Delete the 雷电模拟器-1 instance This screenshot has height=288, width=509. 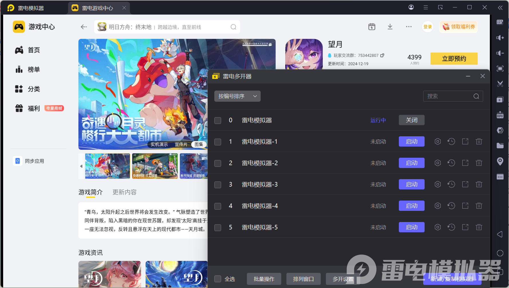click(x=479, y=141)
